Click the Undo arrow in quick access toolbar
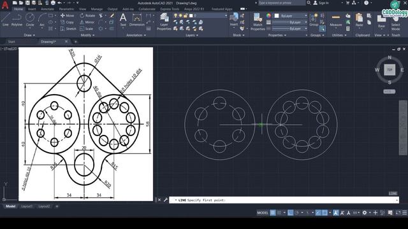Image resolution: width=408 pixels, height=229 pixels. pos(59,3)
